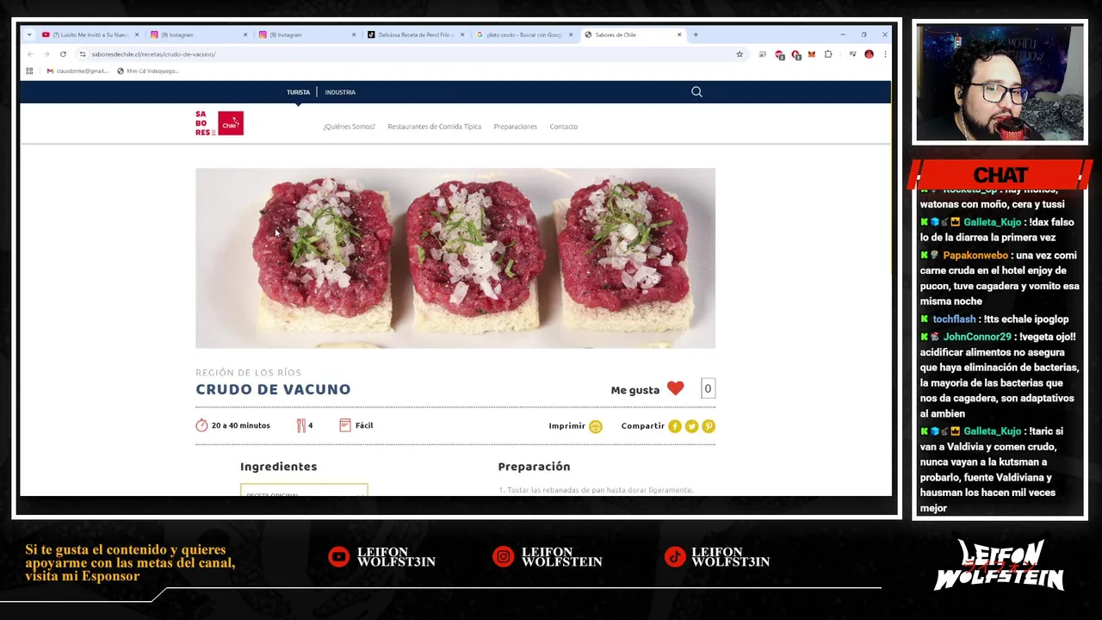Image resolution: width=1102 pixels, height=620 pixels.
Task: Open the apps grid in the bookmarks bar
Action: coord(29,71)
